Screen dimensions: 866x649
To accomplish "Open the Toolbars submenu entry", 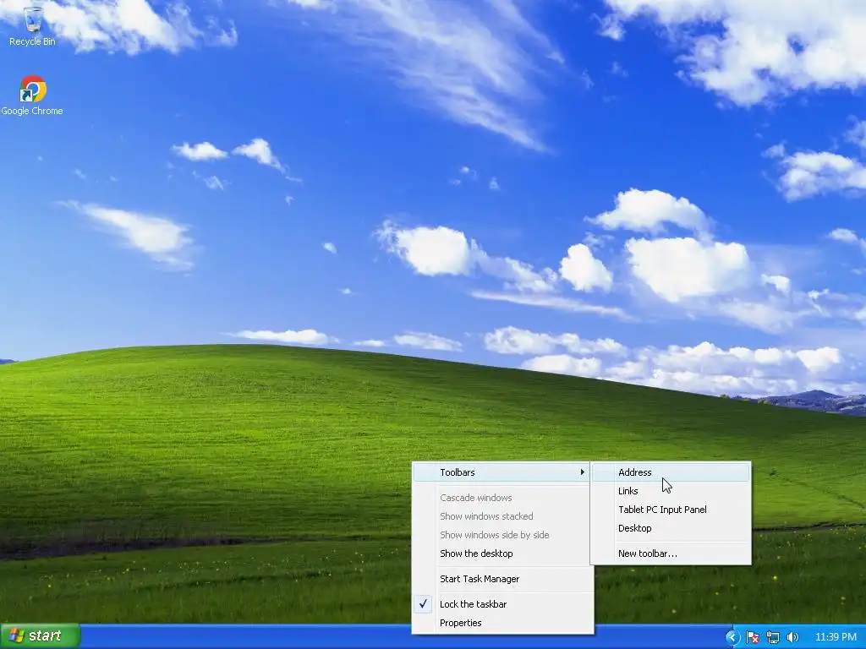I will point(502,472).
